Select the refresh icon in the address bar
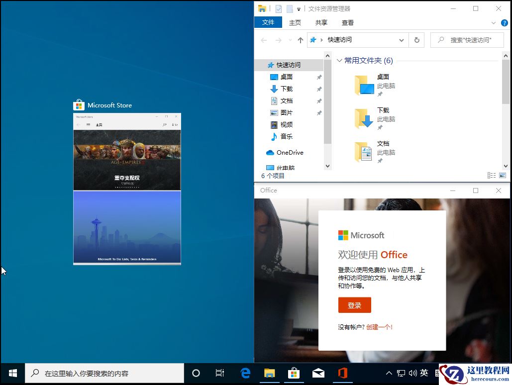Screen dimensions: 512x385 (416, 40)
